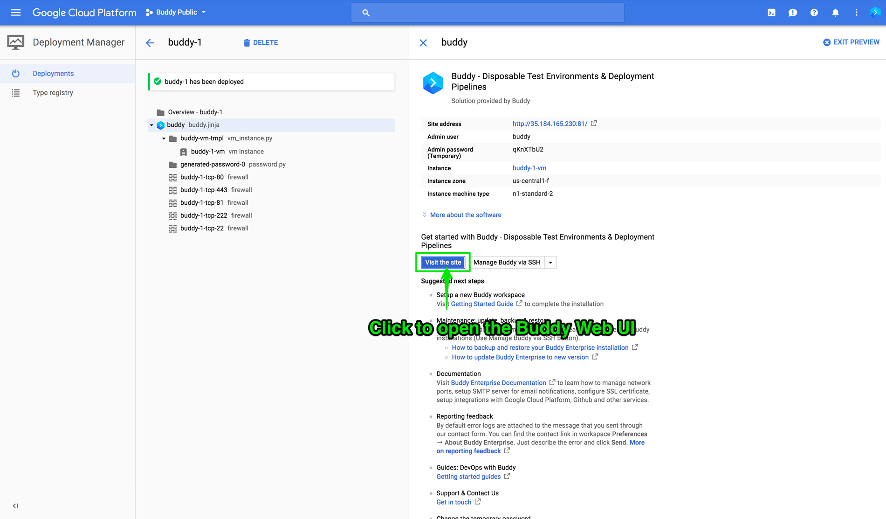
Task: Open the Buddy Public project selector
Action: [x=176, y=13]
